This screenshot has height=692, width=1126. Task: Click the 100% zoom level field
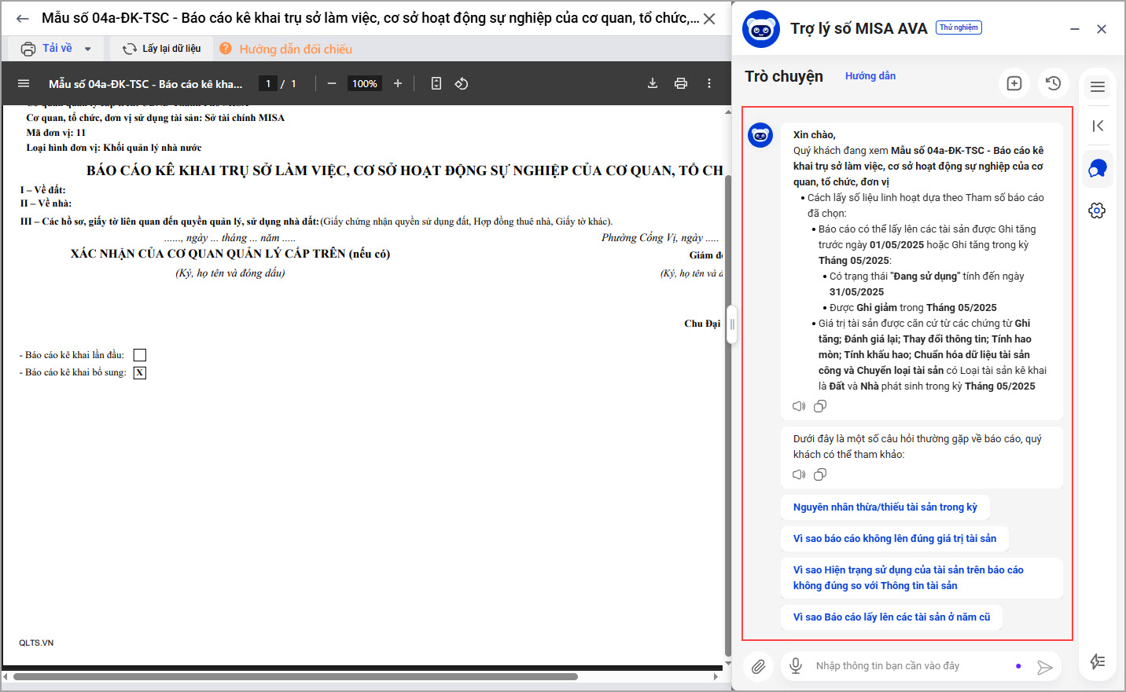(365, 83)
